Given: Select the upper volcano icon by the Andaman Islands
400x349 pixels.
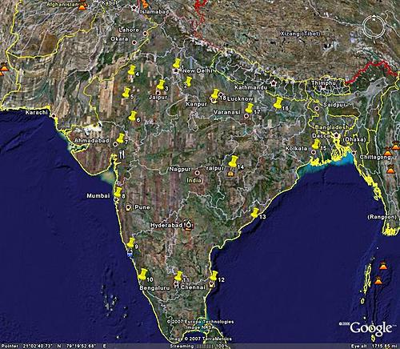Looking at the screenshot, I should pyautogui.click(x=383, y=266).
